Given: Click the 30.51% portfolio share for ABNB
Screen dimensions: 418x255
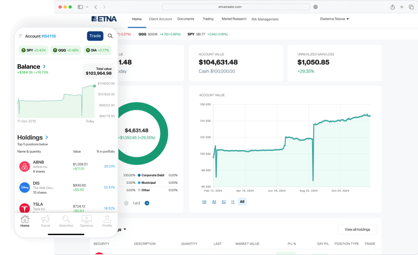Looking at the screenshot, I should pyautogui.click(x=109, y=166).
